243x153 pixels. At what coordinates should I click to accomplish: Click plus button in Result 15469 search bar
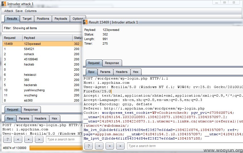point(110,146)
